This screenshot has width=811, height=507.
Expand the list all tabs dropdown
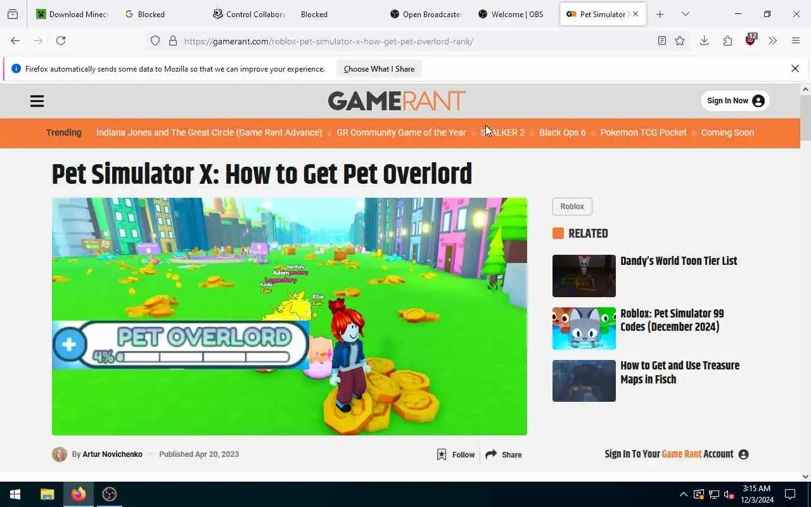tap(685, 14)
